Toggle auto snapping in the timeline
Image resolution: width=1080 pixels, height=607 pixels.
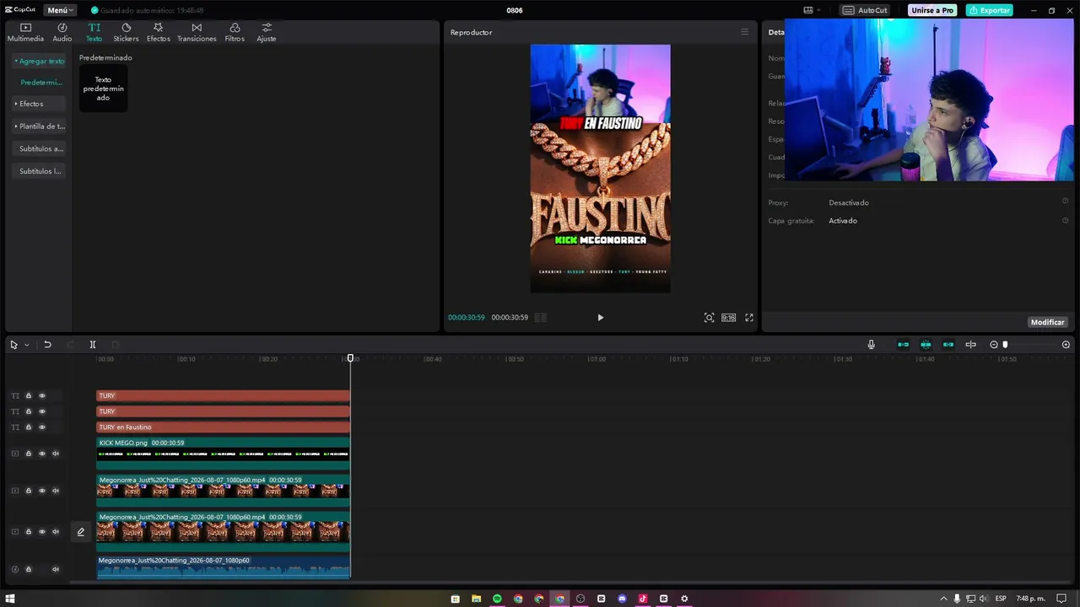pyautogui.click(x=926, y=345)
